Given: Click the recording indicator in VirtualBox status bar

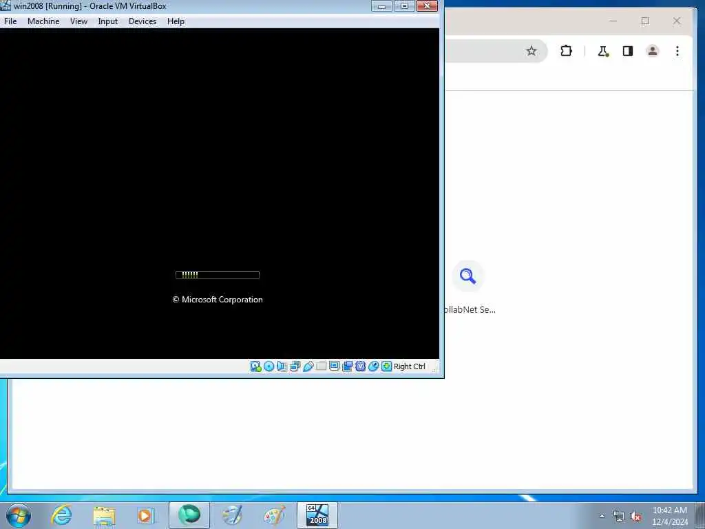Looking at the screenshot, I should 347,366.
